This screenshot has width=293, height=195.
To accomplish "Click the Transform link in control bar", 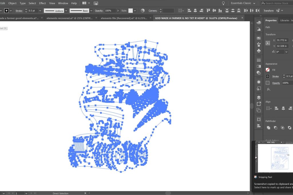I will pos(268,11).
